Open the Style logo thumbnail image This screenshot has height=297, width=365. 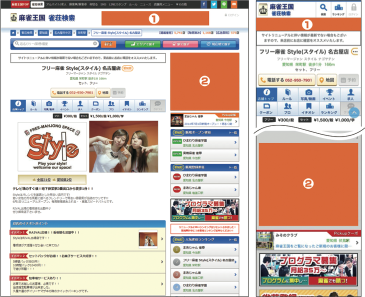coord(52,147)
